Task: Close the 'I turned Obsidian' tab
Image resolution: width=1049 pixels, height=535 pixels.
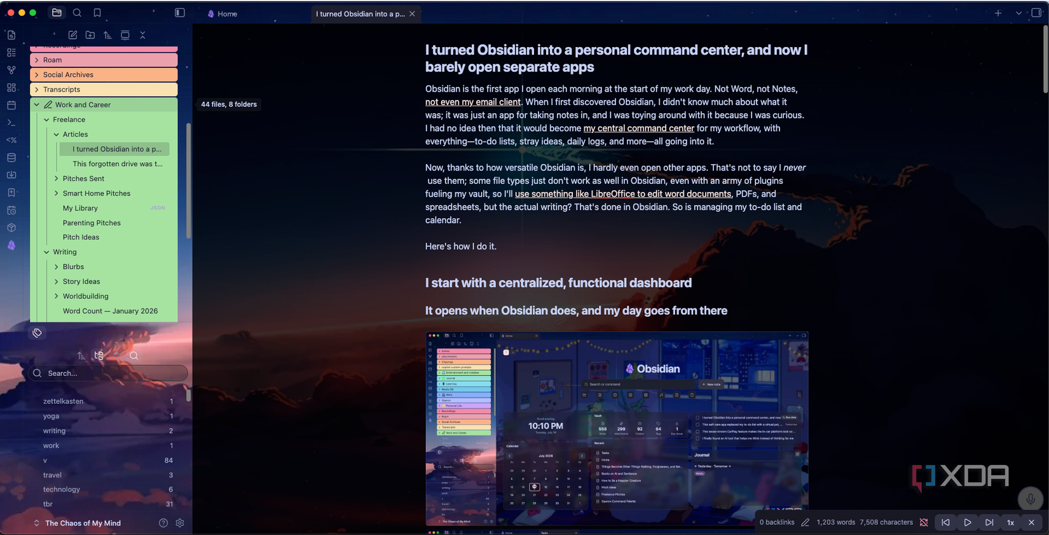Action: tap(412, 13)
